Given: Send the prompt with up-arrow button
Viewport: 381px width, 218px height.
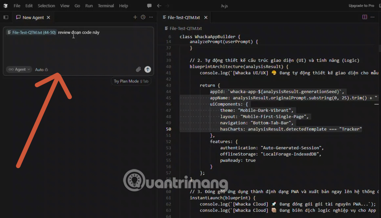Looking at the screenshot, I should click(148, 69).
